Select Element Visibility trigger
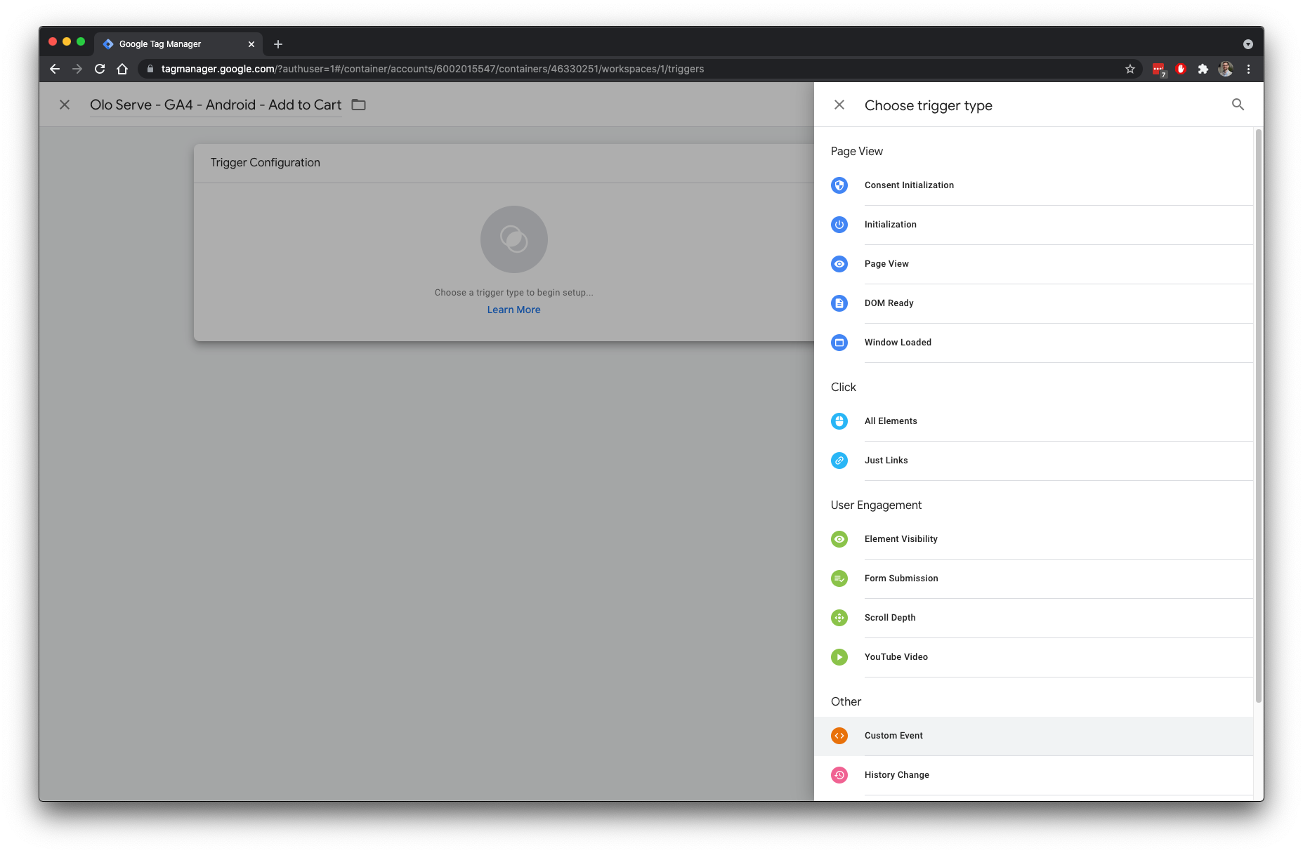The width and height of the screenshot is (1303, 853). tap(1033, 539)
